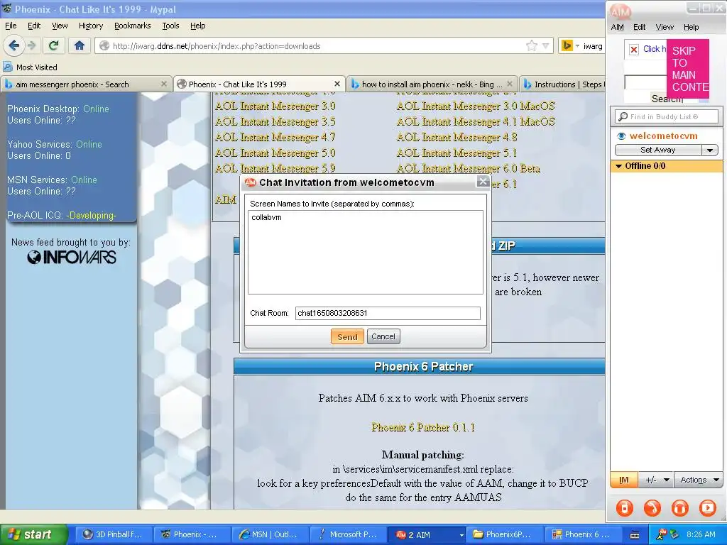Image resolution: width=727 pixels, height=545 pixels.
Task: Open the browser home page
Action: (x=80, y=45)
